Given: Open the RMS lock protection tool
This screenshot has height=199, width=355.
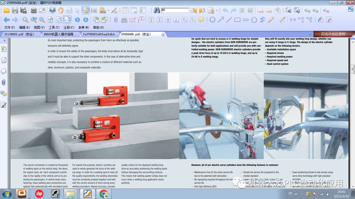Looking at the screenshot, I should pos(103,10).
